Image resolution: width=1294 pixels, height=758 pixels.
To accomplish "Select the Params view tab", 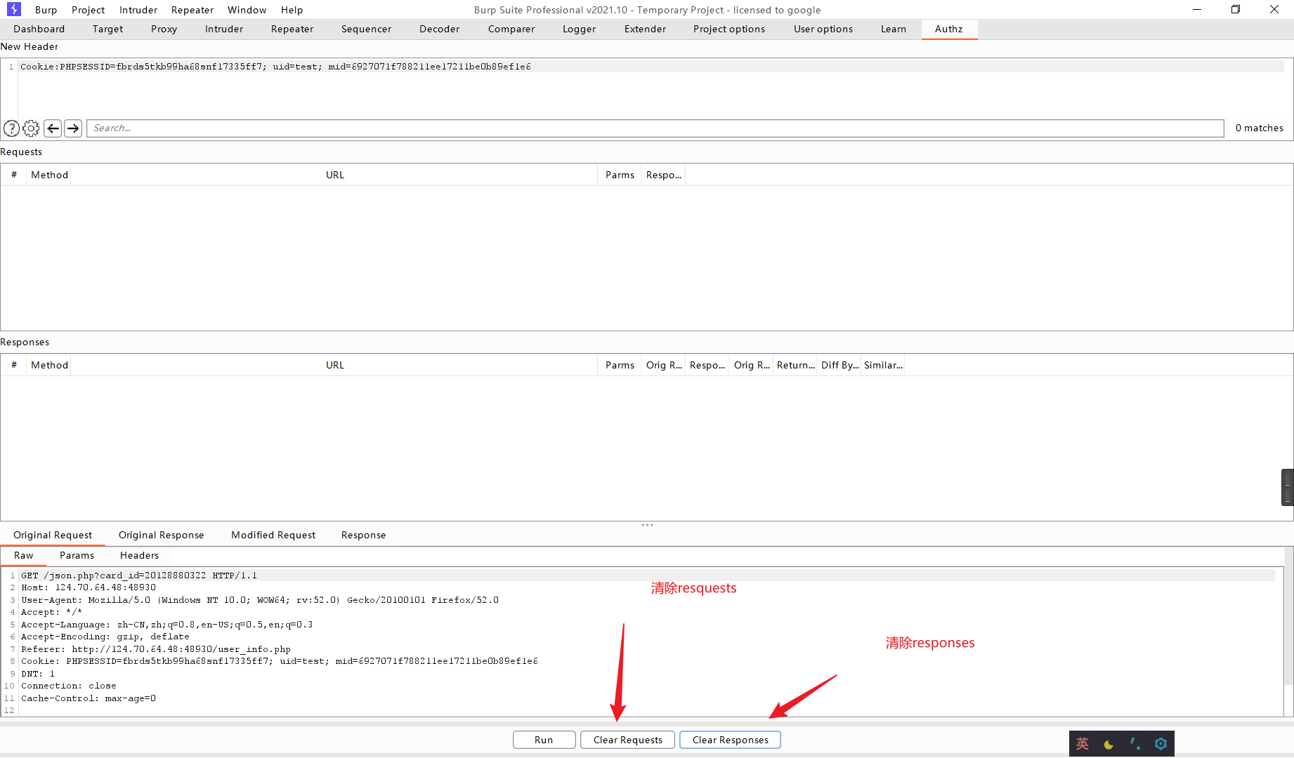I will [77, 555].
